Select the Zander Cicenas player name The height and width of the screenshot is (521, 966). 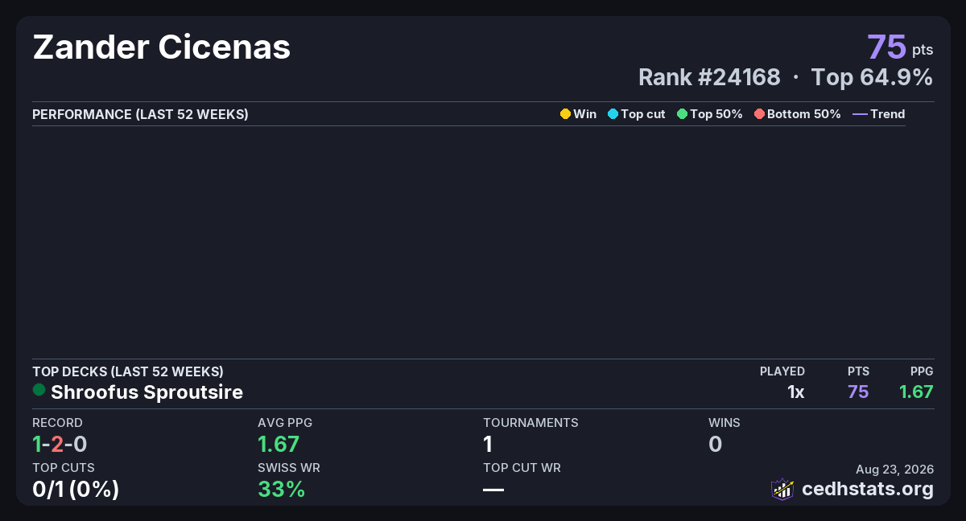(x=162, y=47)
